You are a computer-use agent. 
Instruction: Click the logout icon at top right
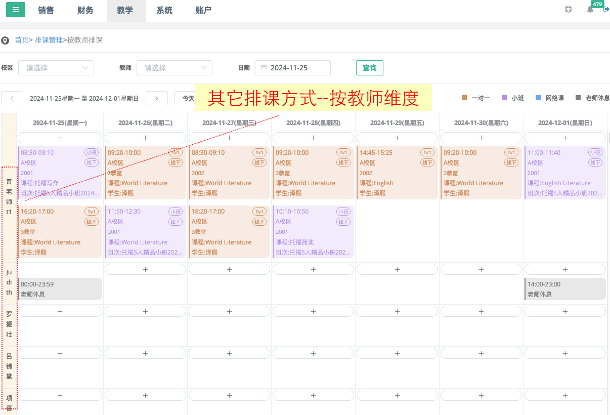click(606, 9)
